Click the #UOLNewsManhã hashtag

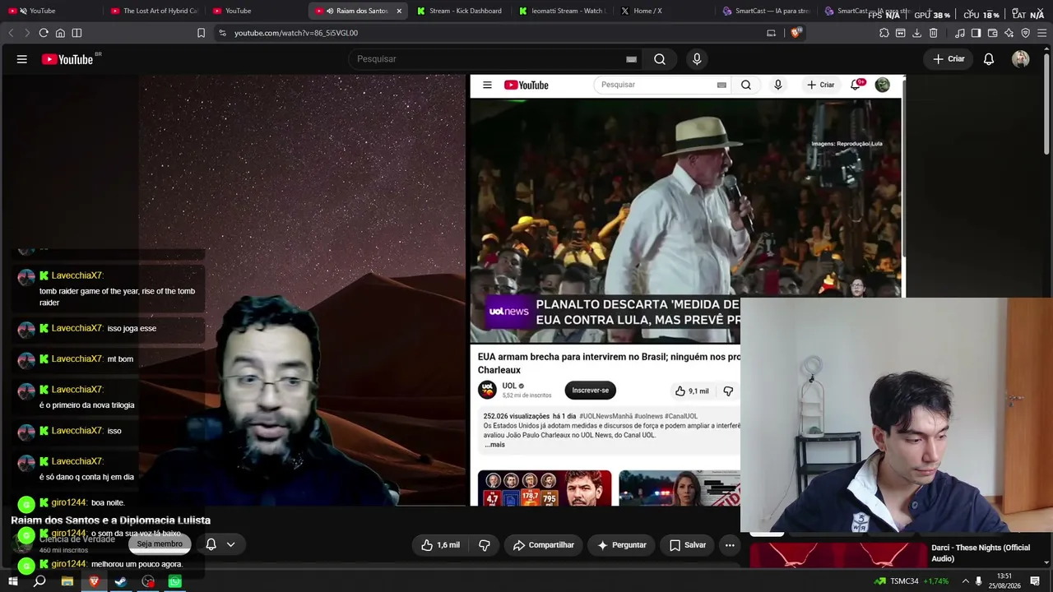(x=605, y=417)
